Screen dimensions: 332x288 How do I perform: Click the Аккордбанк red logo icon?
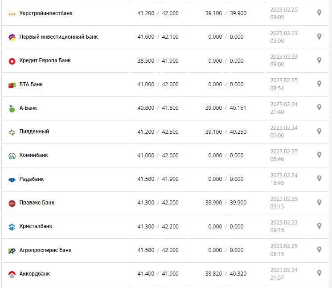[12, 274]
